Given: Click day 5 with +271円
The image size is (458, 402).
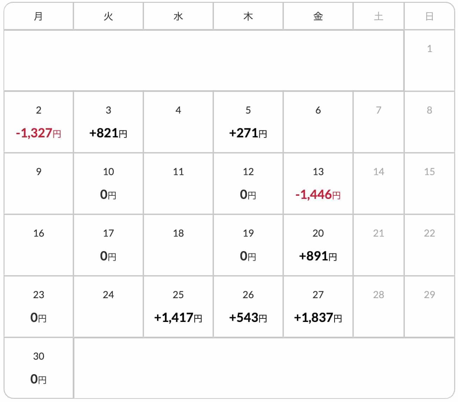Looking at the screenshot, I should (x=248, y=122).
